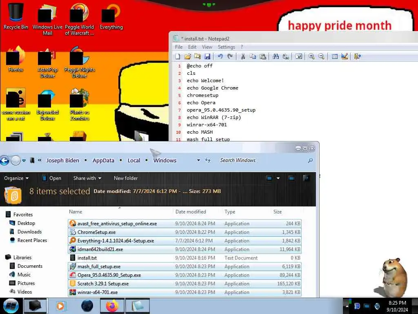Click Music library in the navigation pane

click(x=20, y=274)
